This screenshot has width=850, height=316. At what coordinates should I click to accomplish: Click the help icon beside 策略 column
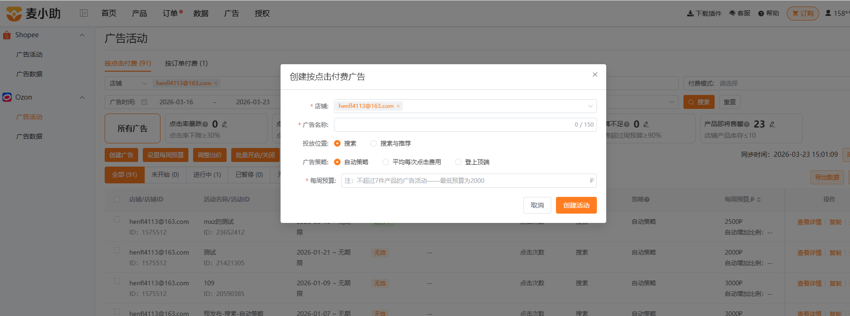coord(647,200)
